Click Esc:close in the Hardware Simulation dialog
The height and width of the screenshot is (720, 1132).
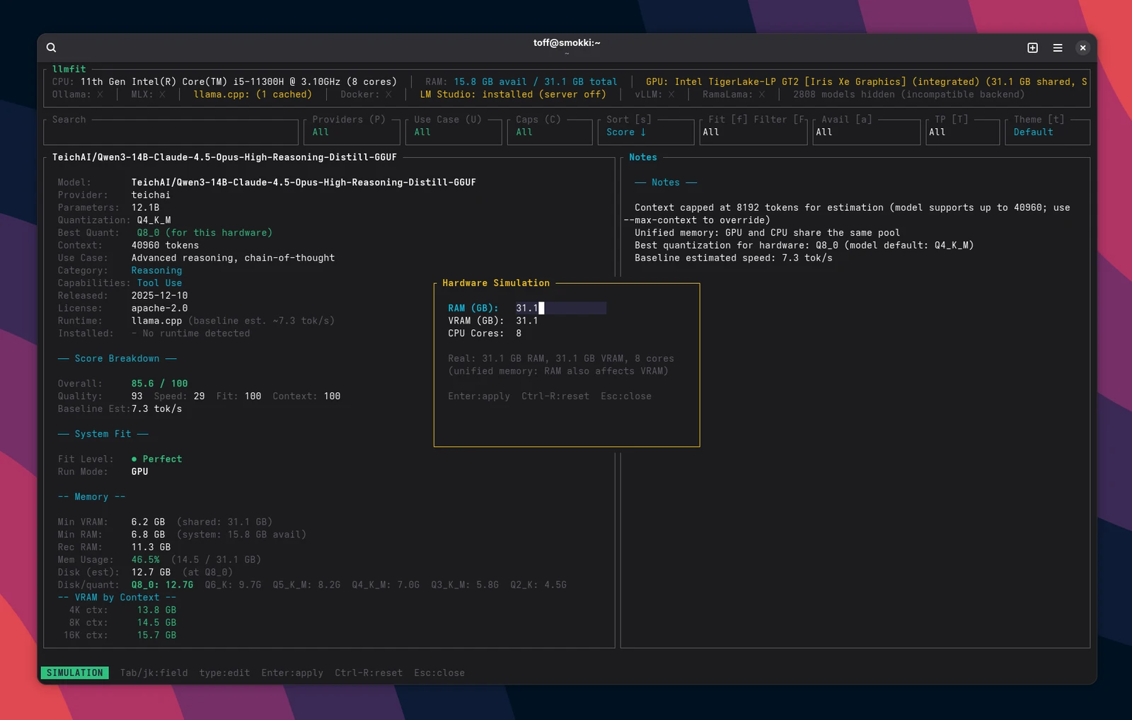click(x=626, y=396)
